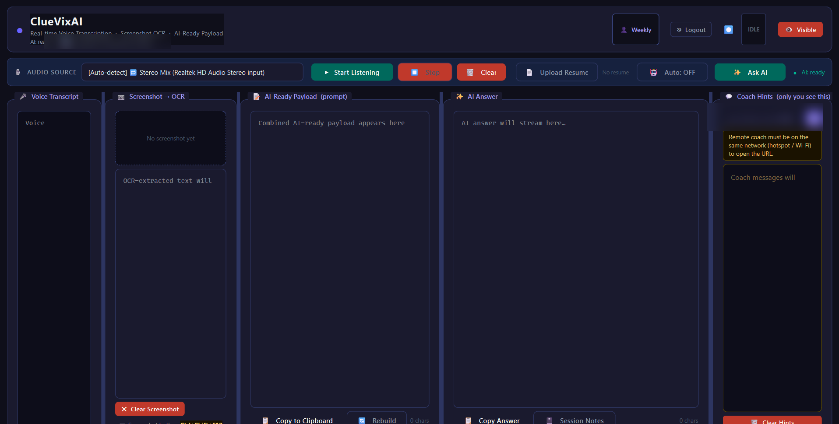The image size is (839, 424).
Task: Click the Coach messages area
Action: pos(772,288)
